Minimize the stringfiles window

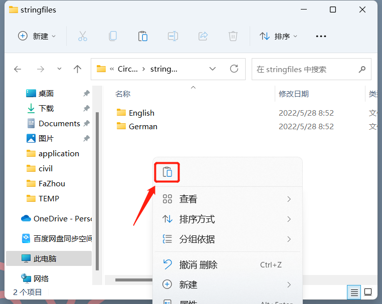point(304,10)
